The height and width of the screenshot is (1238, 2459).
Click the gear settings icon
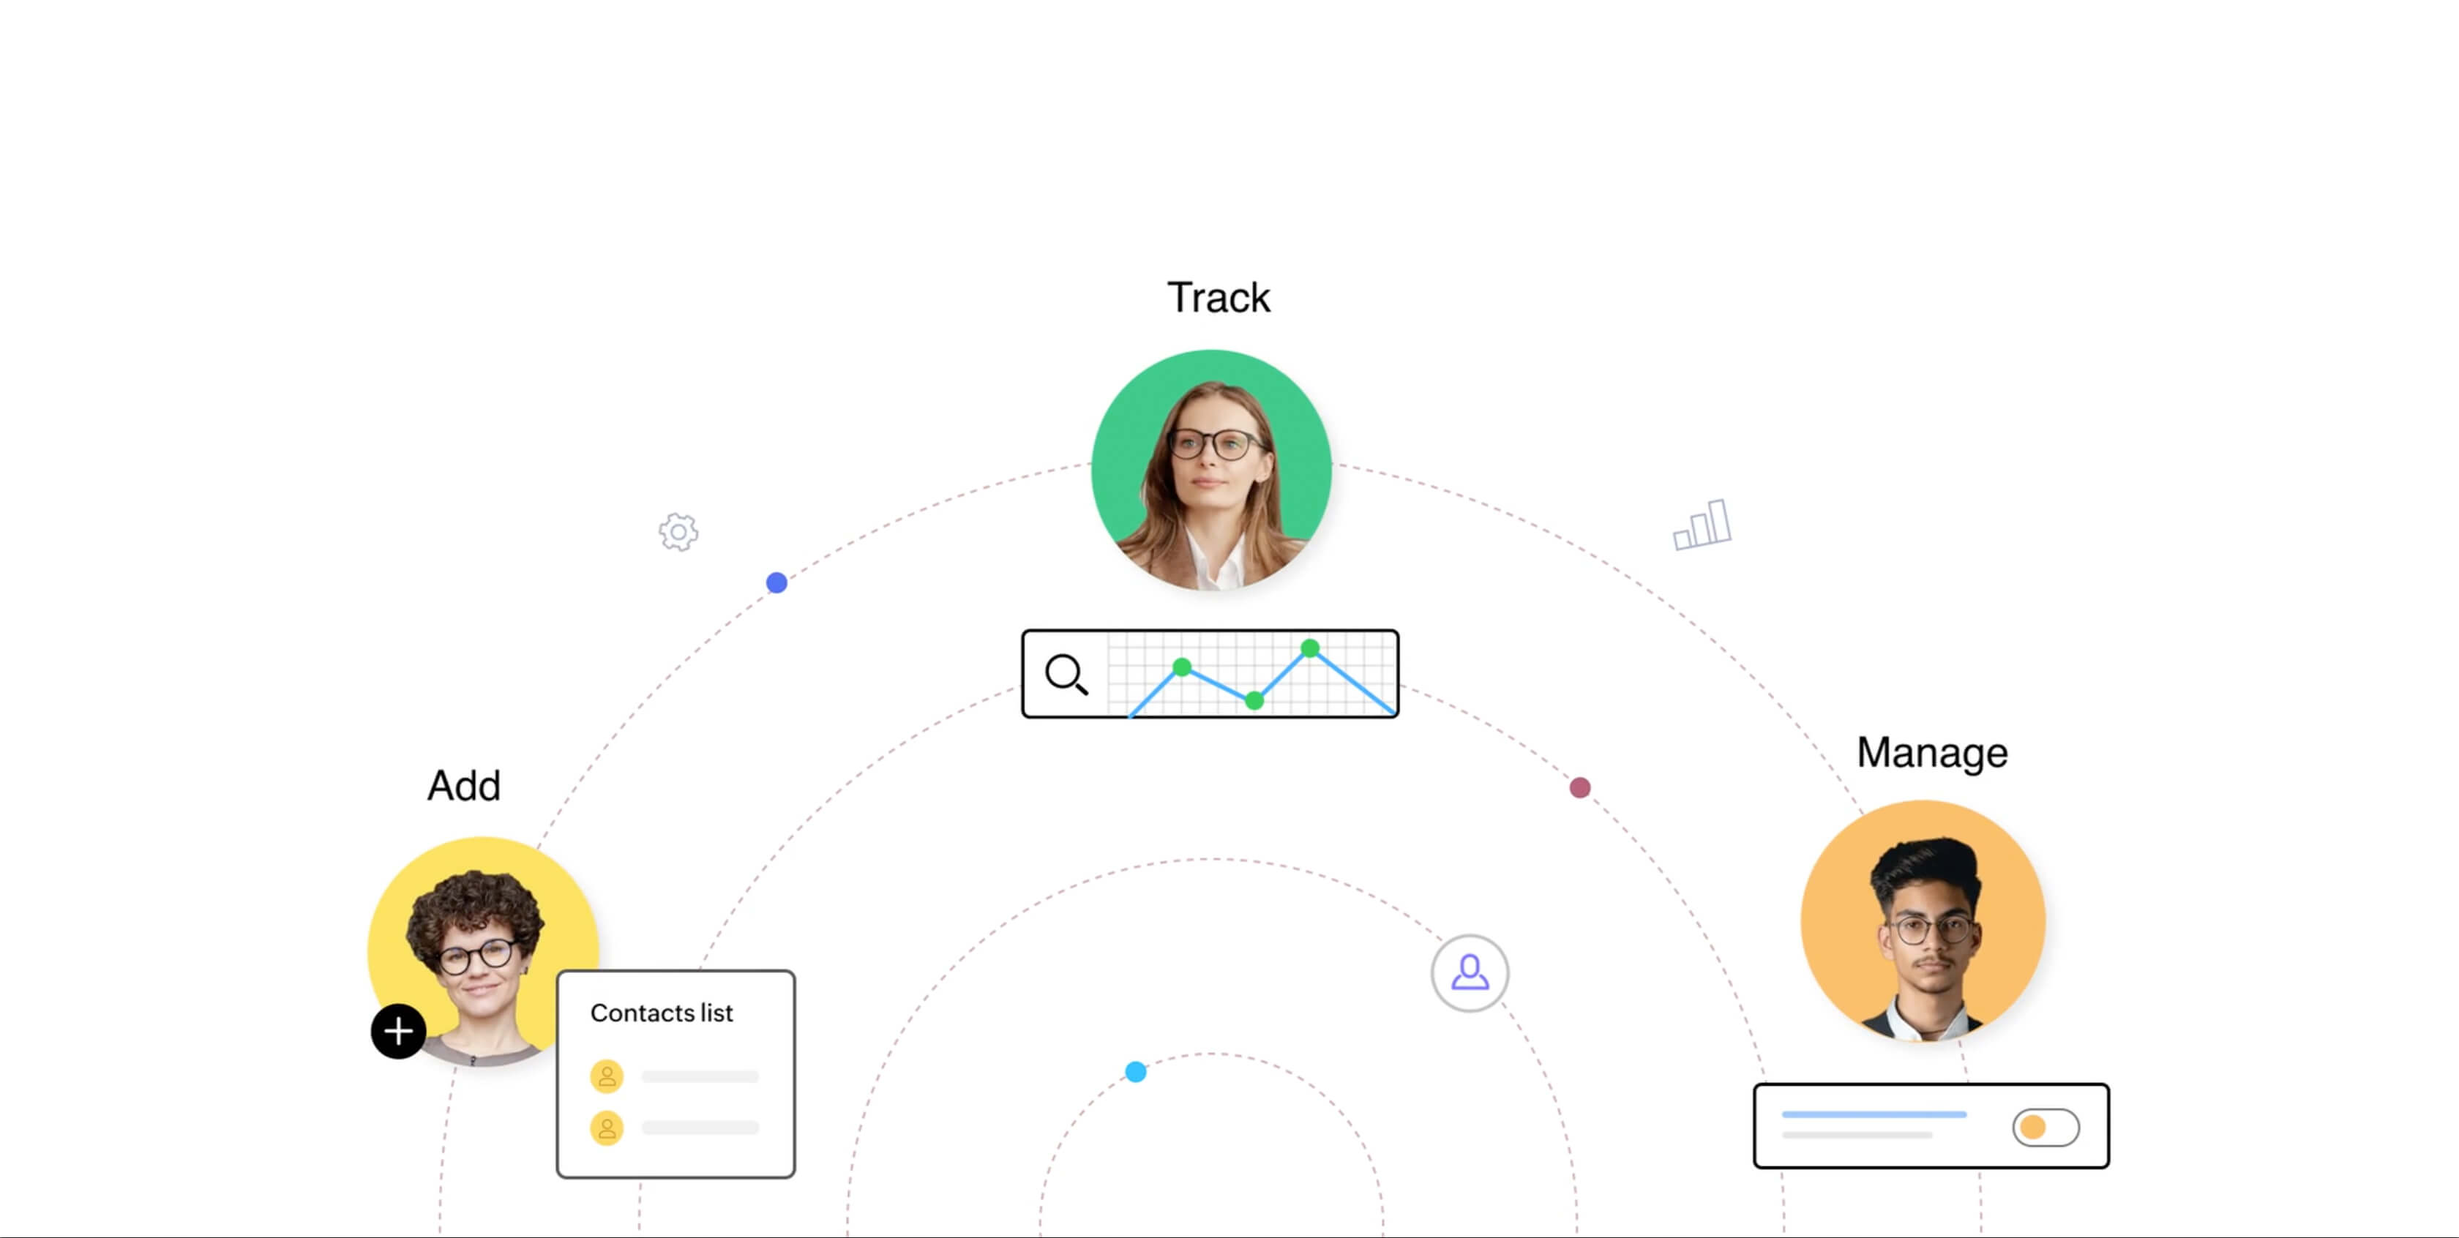tap(678, 532)
